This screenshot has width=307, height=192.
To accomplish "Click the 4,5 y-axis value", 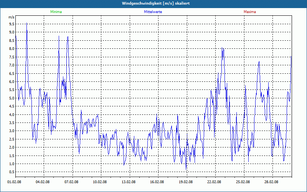I will [x=12, y=106].
